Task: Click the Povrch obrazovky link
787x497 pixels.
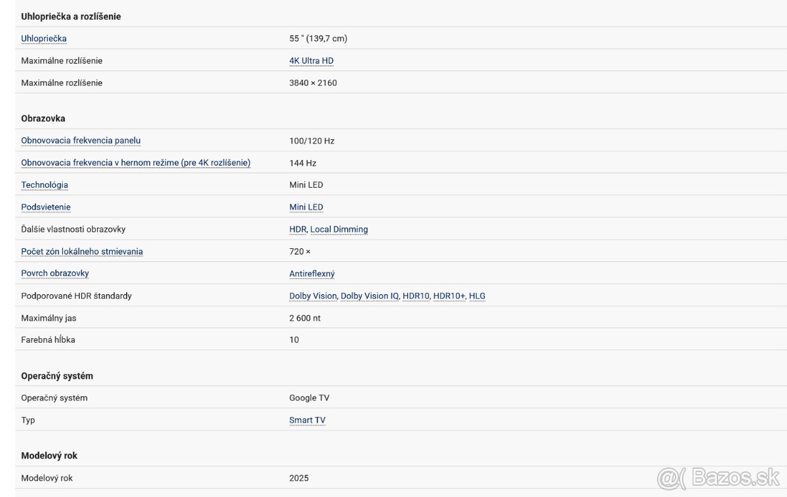Action: click(x=55, y=273)
